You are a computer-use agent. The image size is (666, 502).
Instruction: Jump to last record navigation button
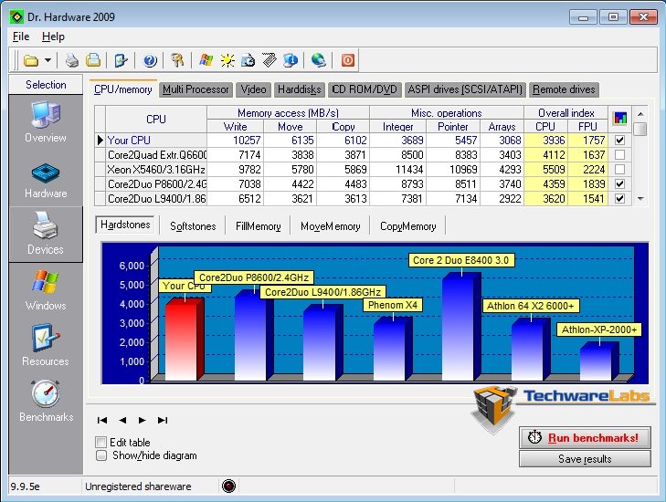point(163,420)
